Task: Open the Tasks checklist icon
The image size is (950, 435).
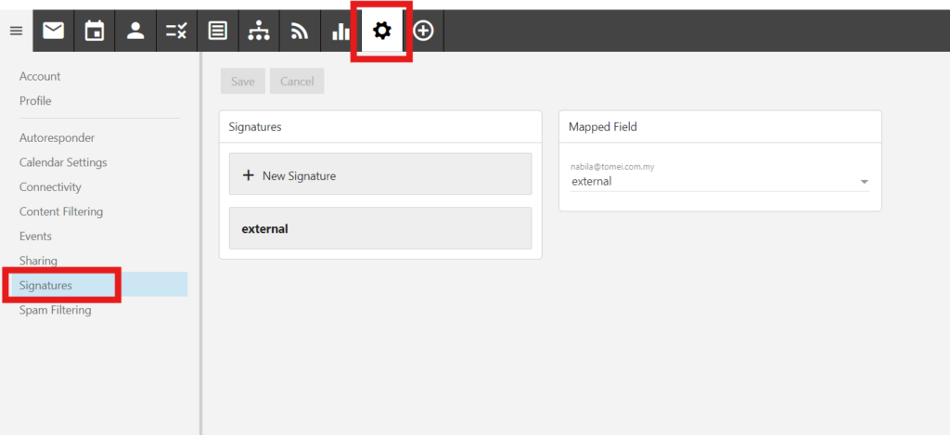Action: (176, 32)
